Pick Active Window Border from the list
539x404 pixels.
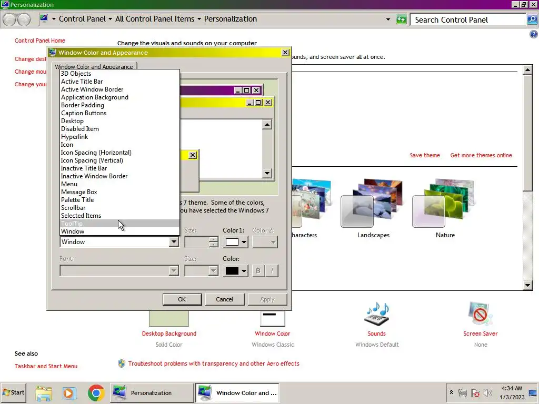click(x=119, y=89)
